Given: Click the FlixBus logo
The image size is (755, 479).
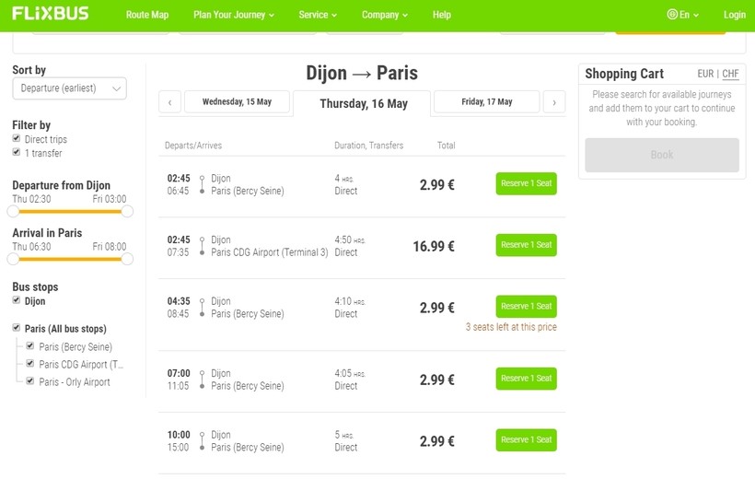Looking at the screenshot, I should click(52, 14).
